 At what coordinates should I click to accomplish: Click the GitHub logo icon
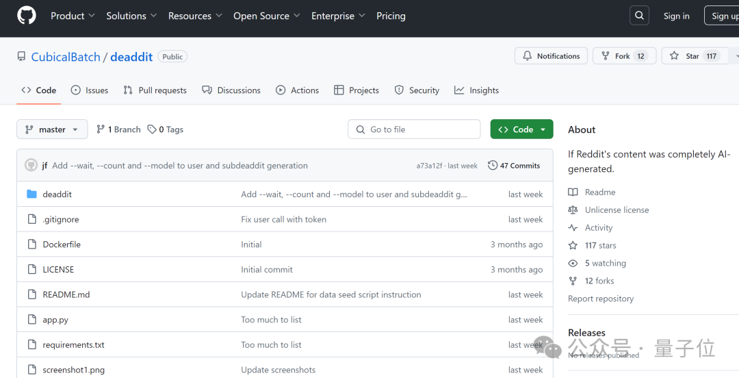click(x=27, y=16)
